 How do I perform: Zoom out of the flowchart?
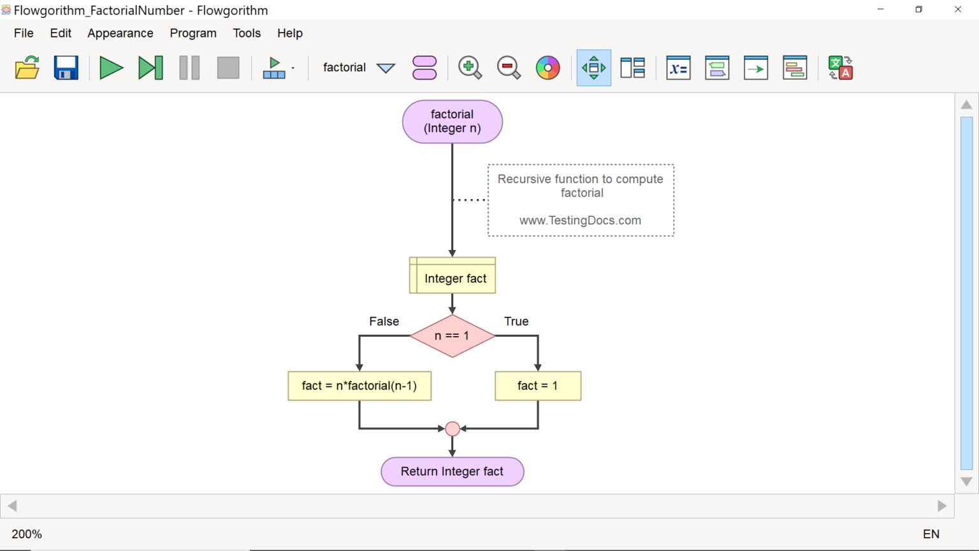508,67
